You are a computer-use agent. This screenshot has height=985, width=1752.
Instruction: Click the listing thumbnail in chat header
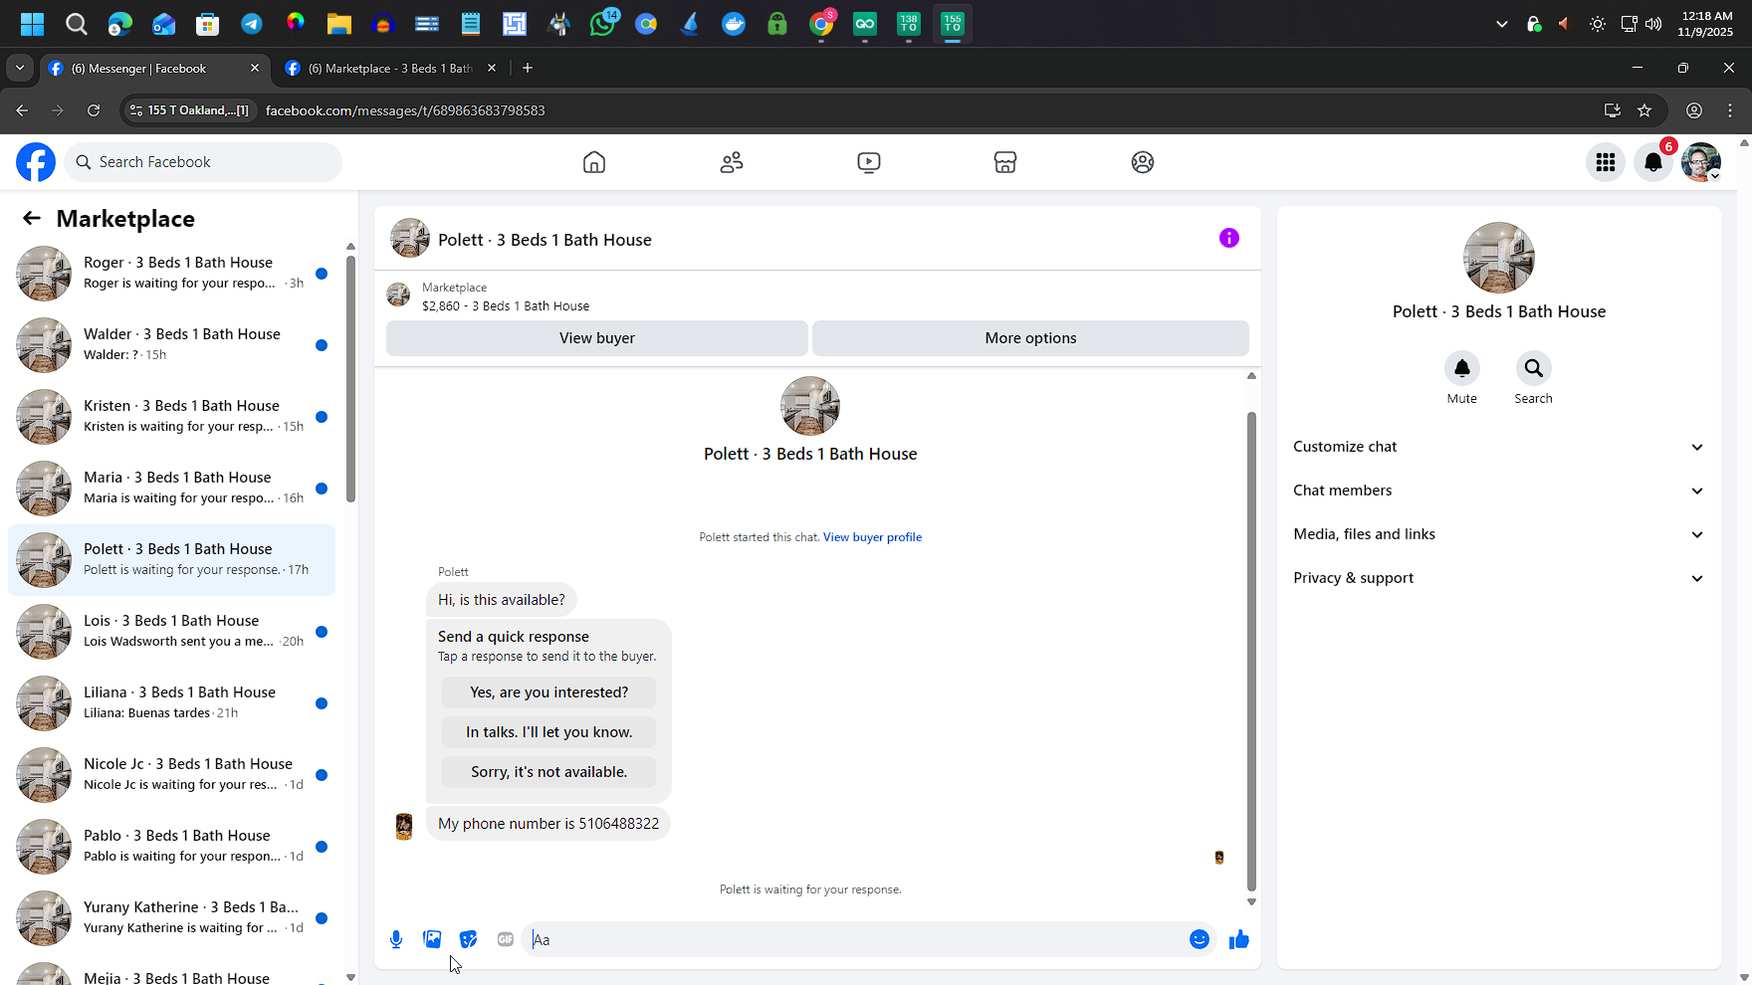click(410, 239)
